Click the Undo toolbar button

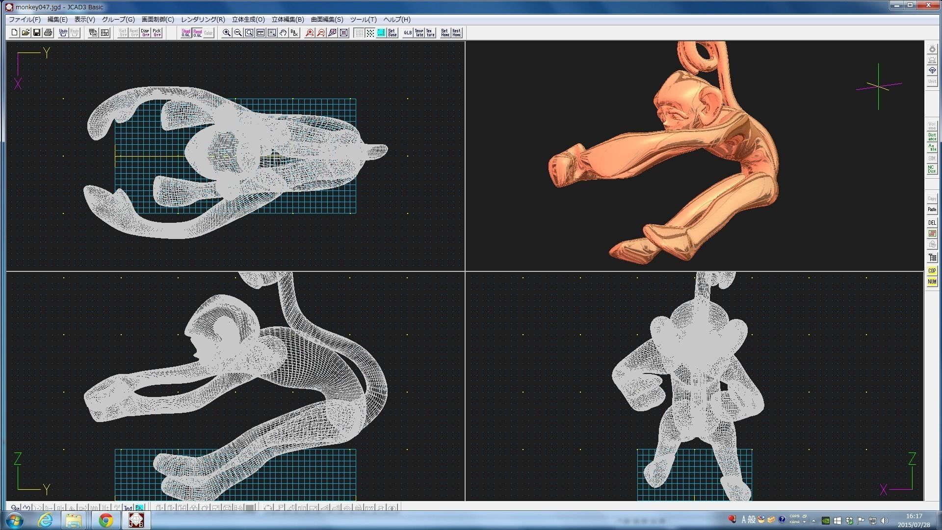tap(63, 33)
